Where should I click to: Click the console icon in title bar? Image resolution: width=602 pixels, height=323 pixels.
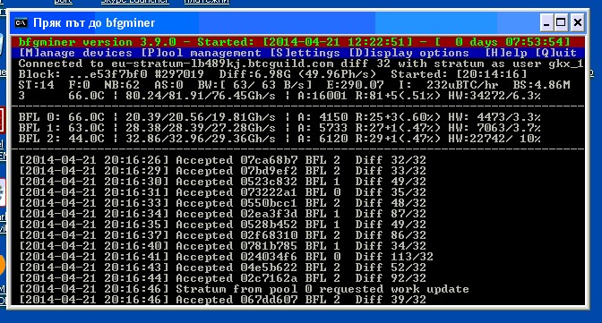tap(21, 23)
